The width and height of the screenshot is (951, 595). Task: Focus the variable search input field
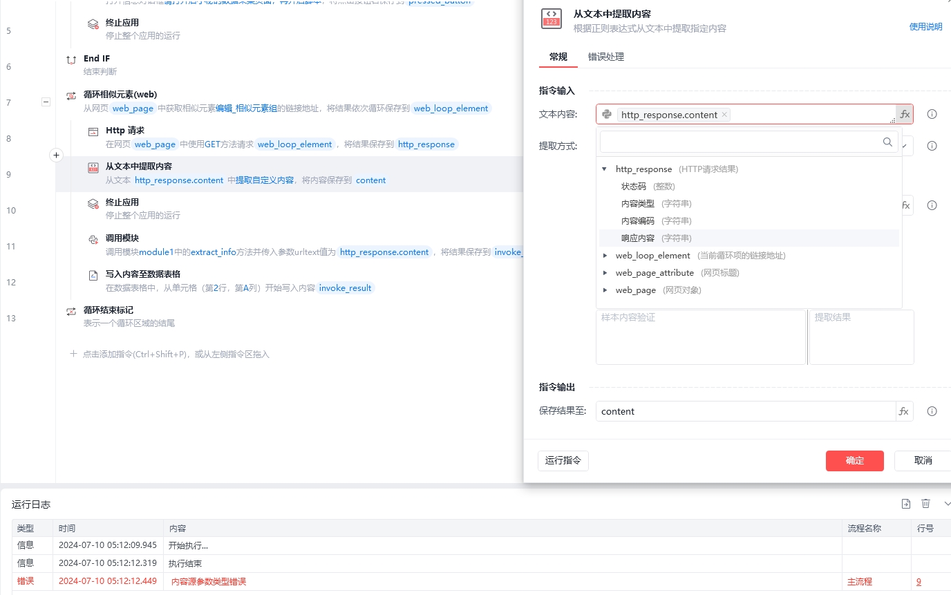click(741, 142)
